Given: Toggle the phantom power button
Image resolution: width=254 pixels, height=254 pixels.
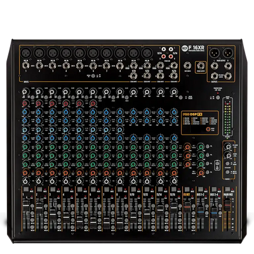Looking at the screenshot, I should pos(218,98).
